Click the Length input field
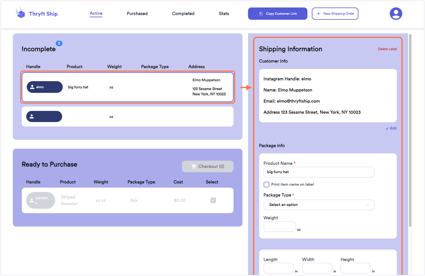 (279, 268)
